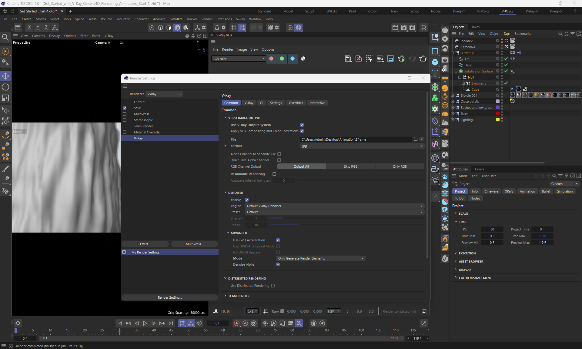
Task: Click the Undo arrow icon
Action: (x=5, y=11)
